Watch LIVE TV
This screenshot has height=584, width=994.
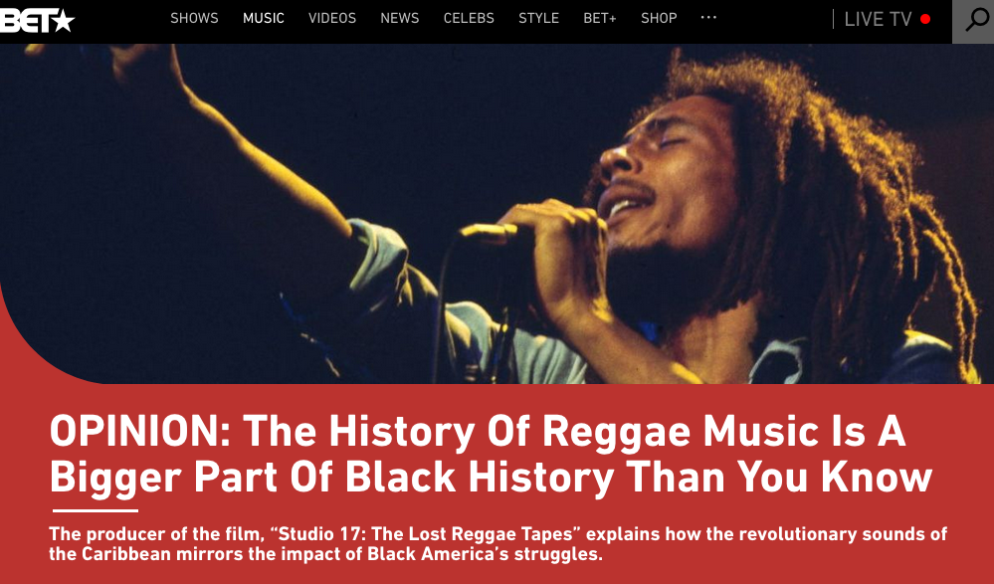click(x=878, y=19)
